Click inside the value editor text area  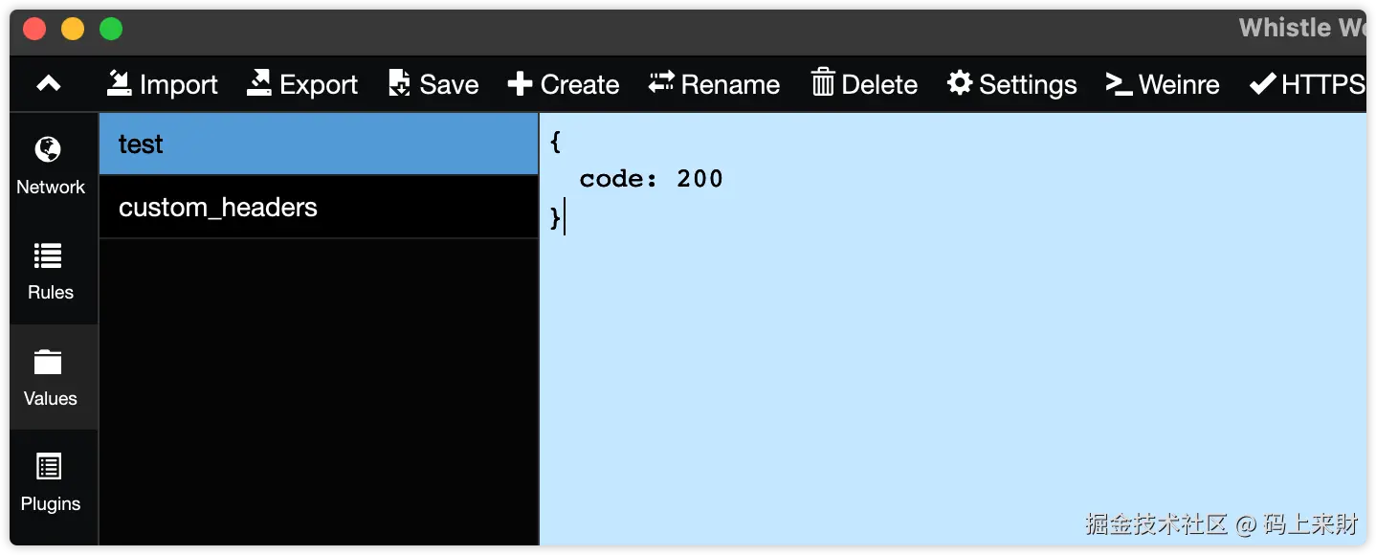(x=952, y=364)
